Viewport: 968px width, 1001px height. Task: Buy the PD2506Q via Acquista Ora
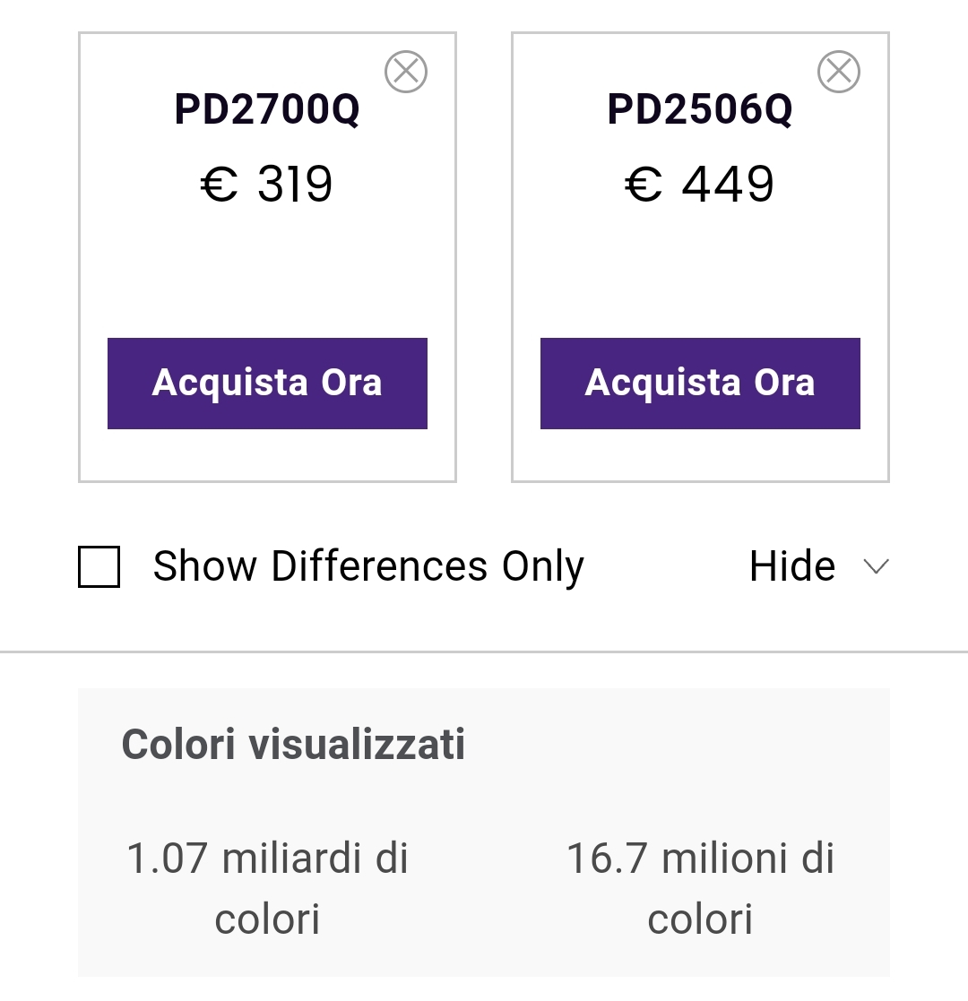[x=701, y=383]
